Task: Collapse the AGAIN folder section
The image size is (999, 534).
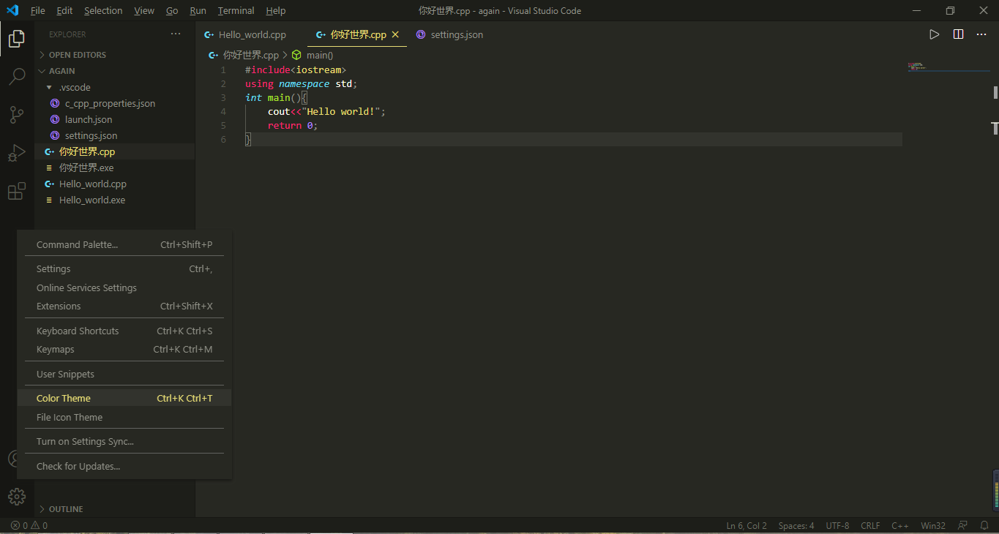Action: point(61,71)
